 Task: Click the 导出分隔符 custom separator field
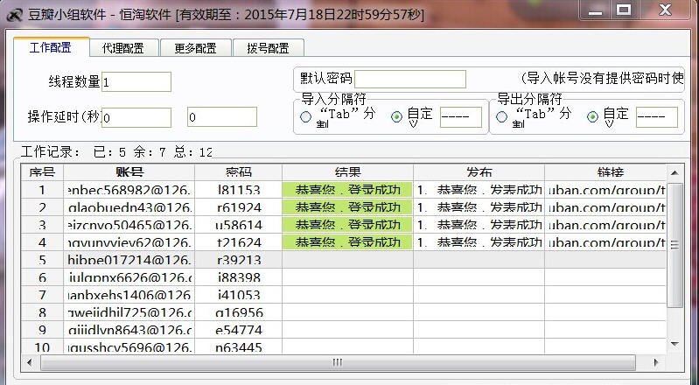coord(657,117)
